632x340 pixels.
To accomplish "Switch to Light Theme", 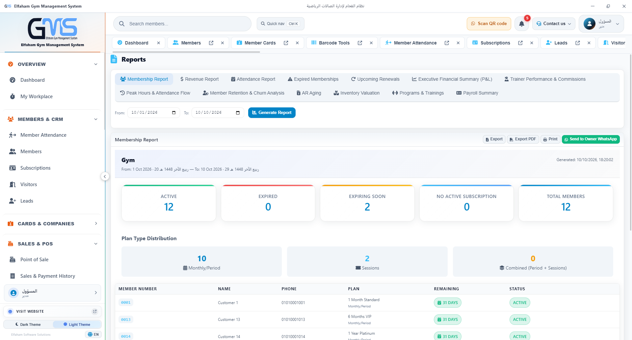I will point(77,325).
